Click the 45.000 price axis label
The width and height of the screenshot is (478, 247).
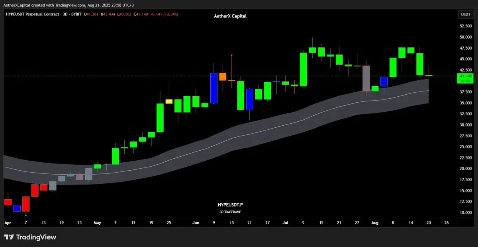tap(466, 59)
